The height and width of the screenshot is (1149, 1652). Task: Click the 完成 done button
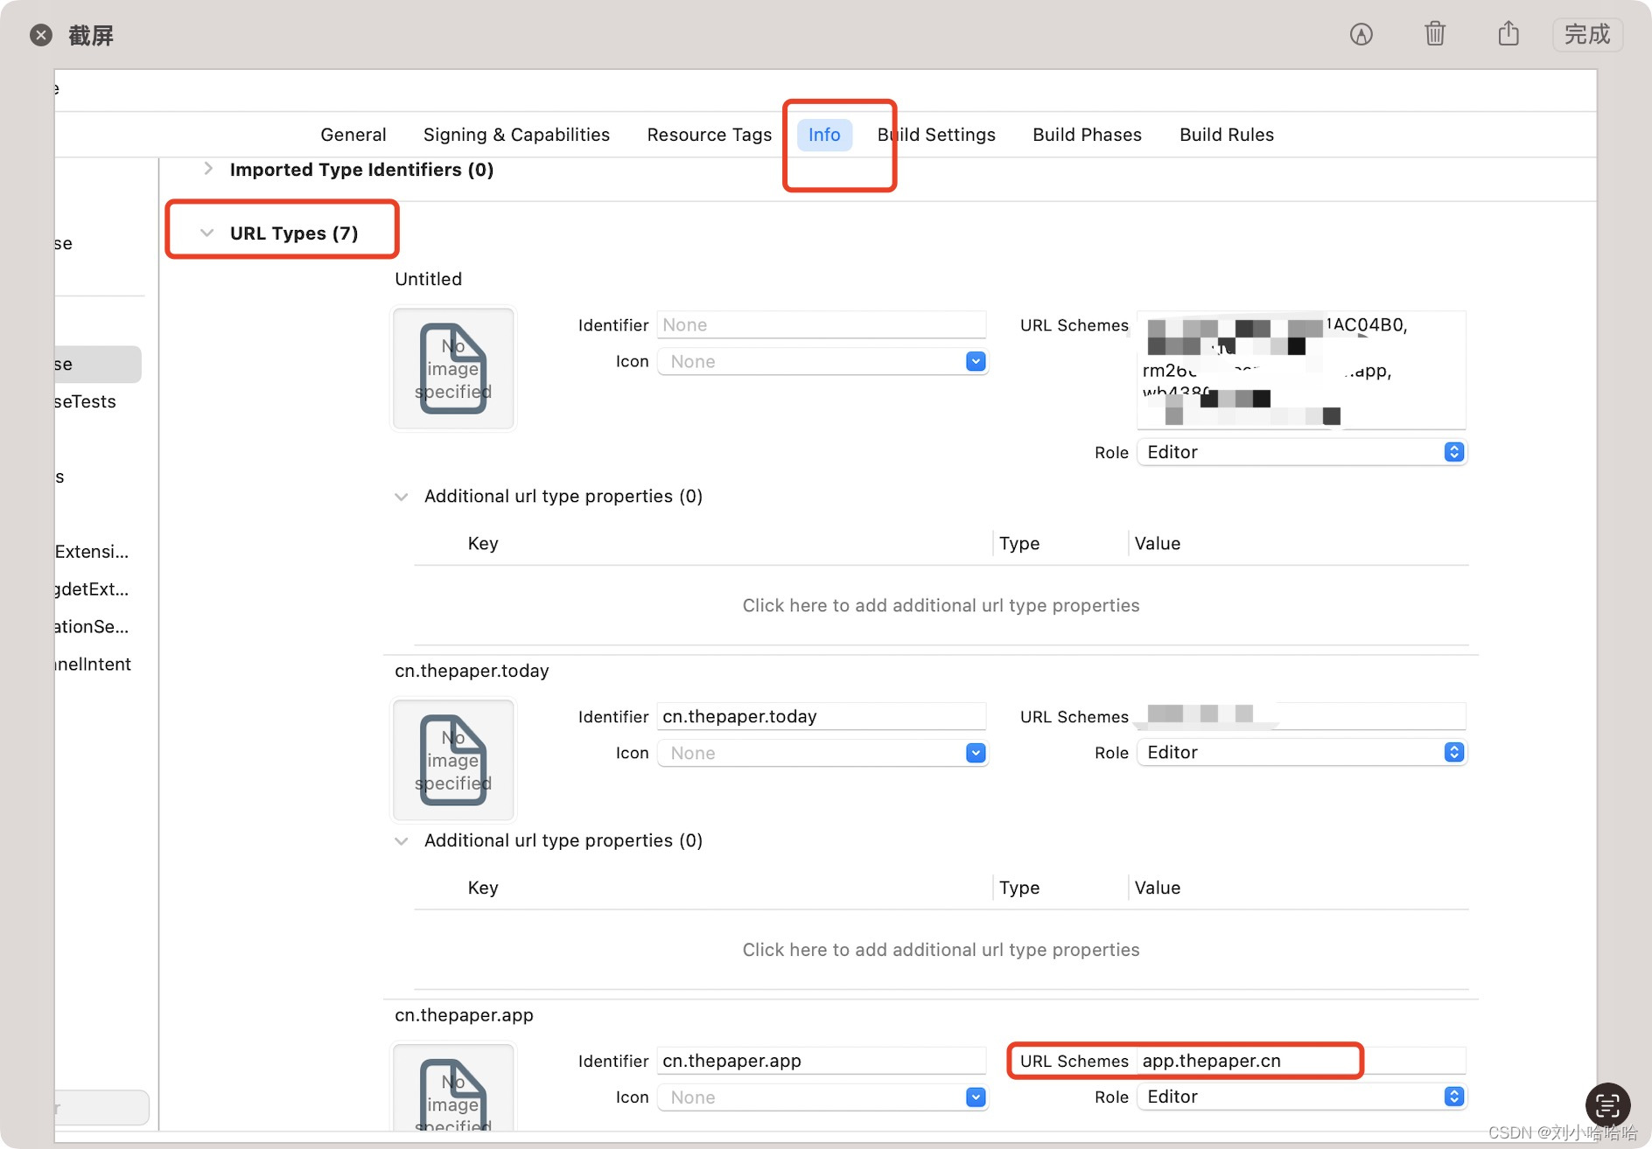tap(1587, 34)
